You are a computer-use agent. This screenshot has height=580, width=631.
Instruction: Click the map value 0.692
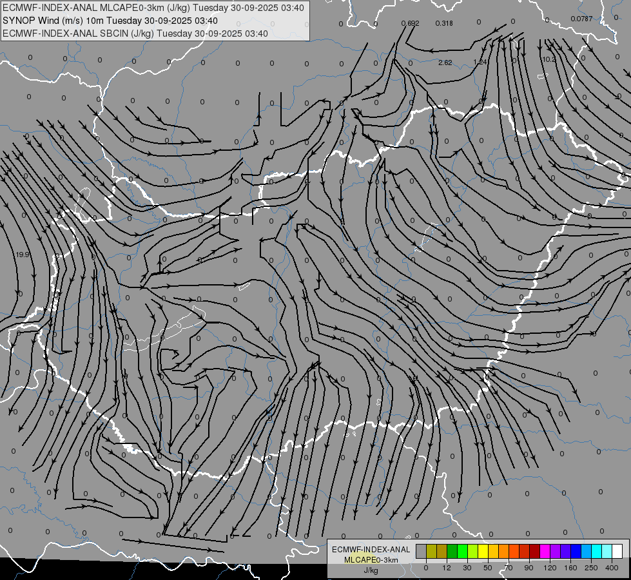click(x=410, y=23)
